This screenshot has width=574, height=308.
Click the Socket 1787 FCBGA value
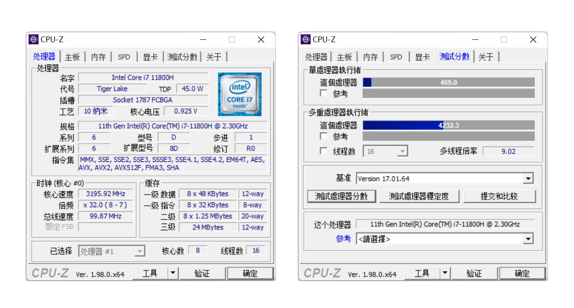pyautogui.click(x=143, y=100)
